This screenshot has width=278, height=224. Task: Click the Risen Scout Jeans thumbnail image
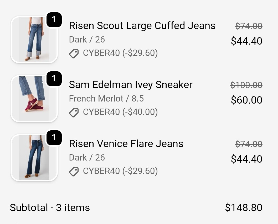click(x=34, y=40)
